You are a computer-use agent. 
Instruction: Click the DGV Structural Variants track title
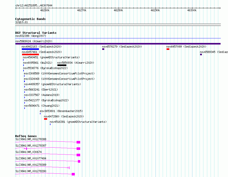(x=36, y=33)
